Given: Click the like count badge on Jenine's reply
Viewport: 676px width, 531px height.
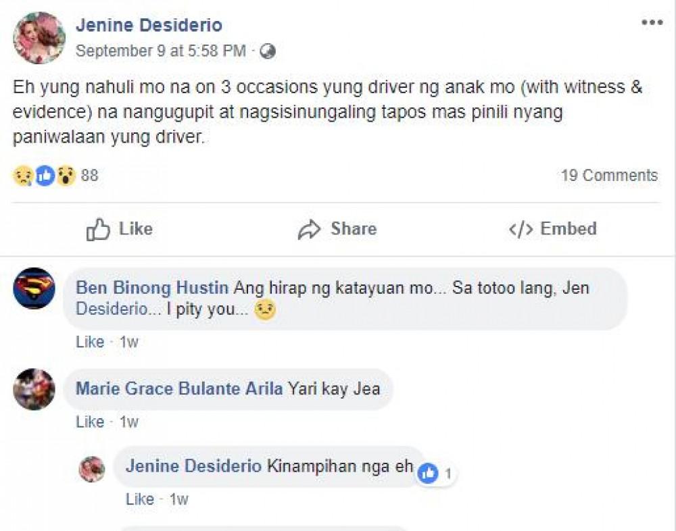Looking at the screenshot, I should point(435,474).
